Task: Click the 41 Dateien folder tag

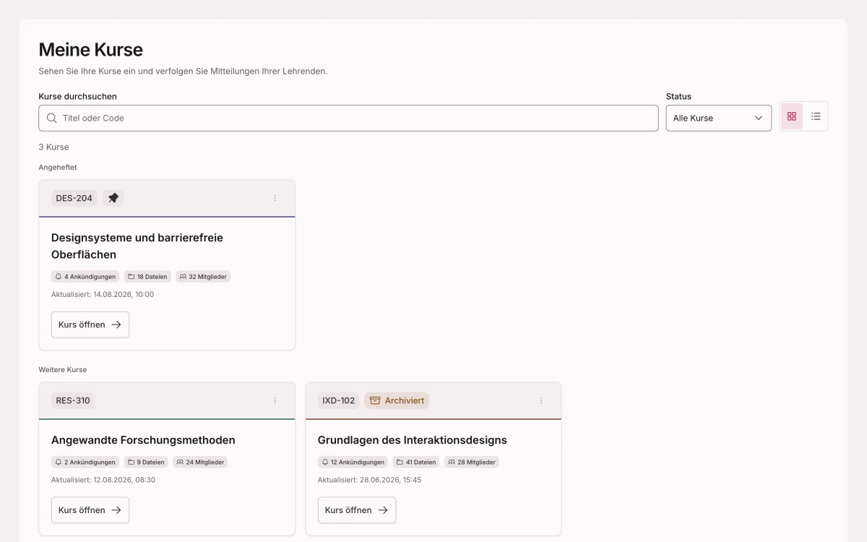Action: (416, 462)
